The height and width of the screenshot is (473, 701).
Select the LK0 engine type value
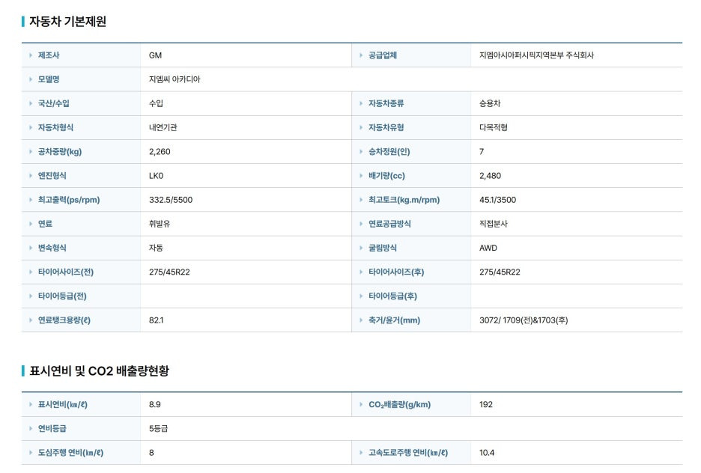[156, 176]
